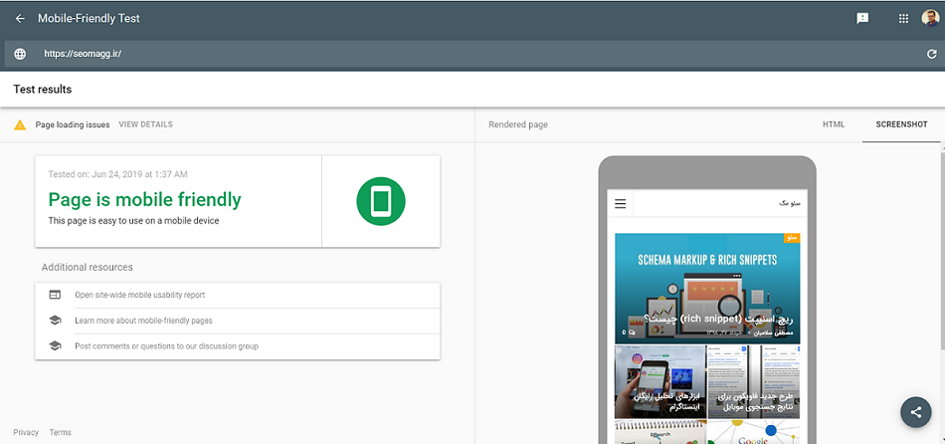Open the Google apps grid
Screen dimensions: 945x444
pos(903,18)
